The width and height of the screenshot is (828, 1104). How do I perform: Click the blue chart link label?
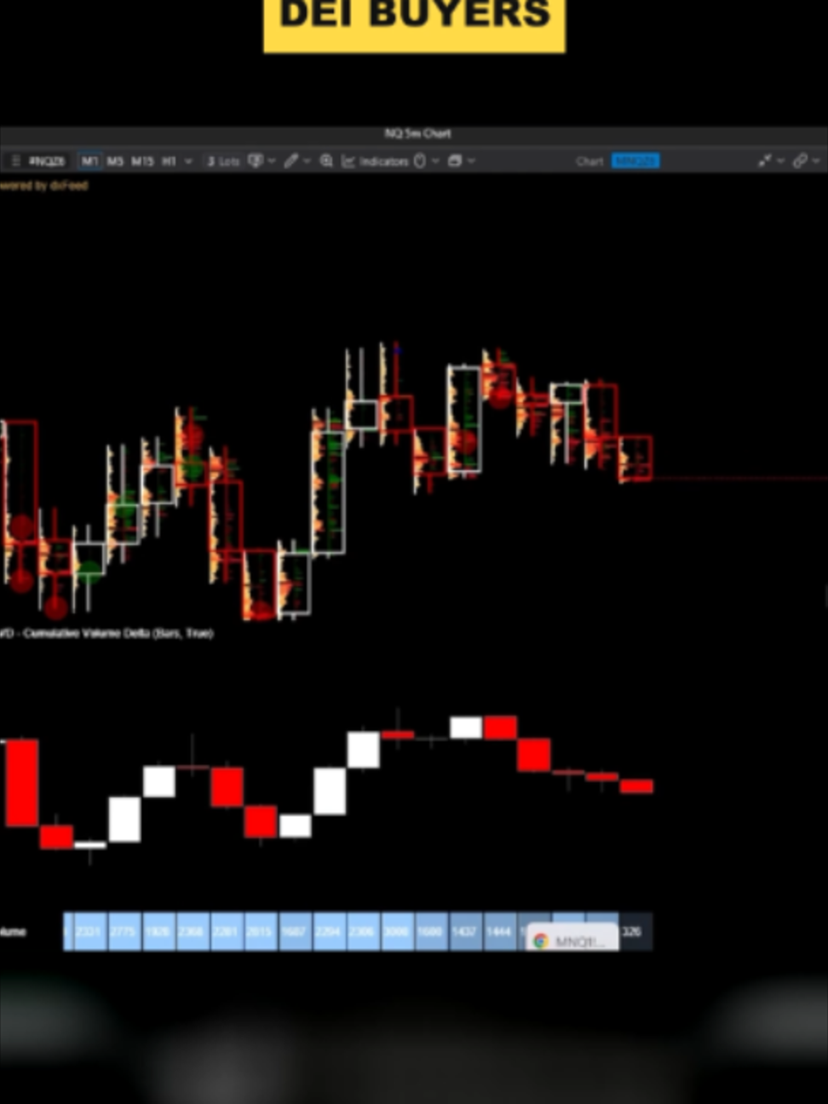pyautogui.click(x=635, y=161)
